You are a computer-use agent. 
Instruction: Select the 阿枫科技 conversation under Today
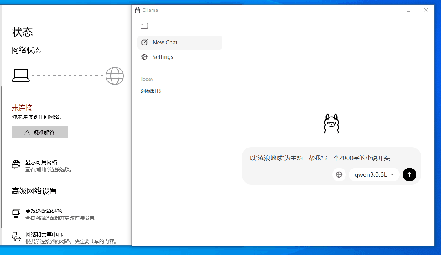(x=151, y=91)
